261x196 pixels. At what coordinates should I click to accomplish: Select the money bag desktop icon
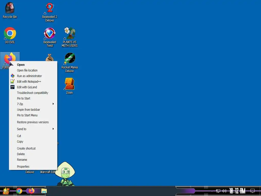tap(50, 57)
